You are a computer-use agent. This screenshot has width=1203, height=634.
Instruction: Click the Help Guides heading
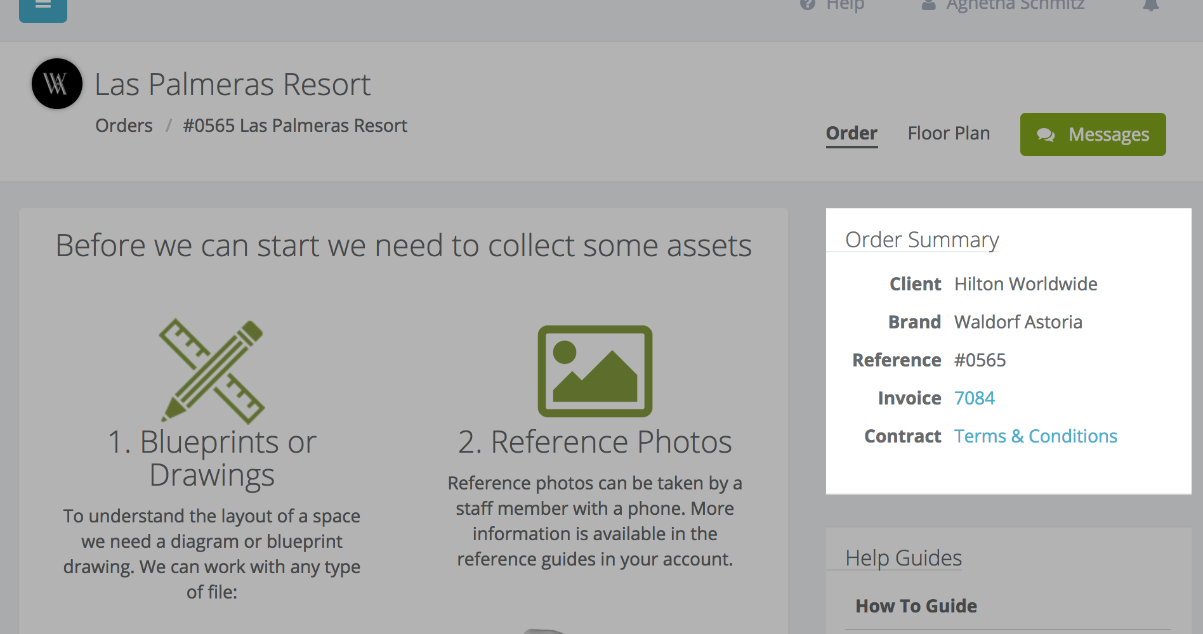[x=904, y=558]
